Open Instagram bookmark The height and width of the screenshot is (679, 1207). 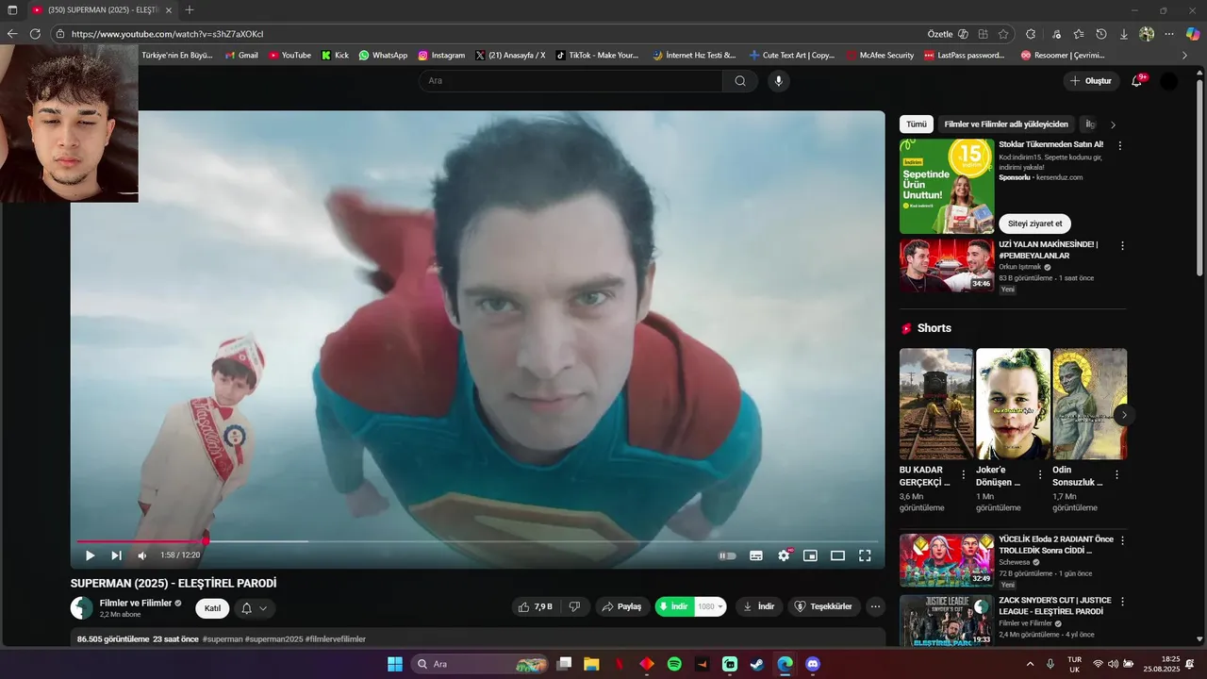[441, 56]
